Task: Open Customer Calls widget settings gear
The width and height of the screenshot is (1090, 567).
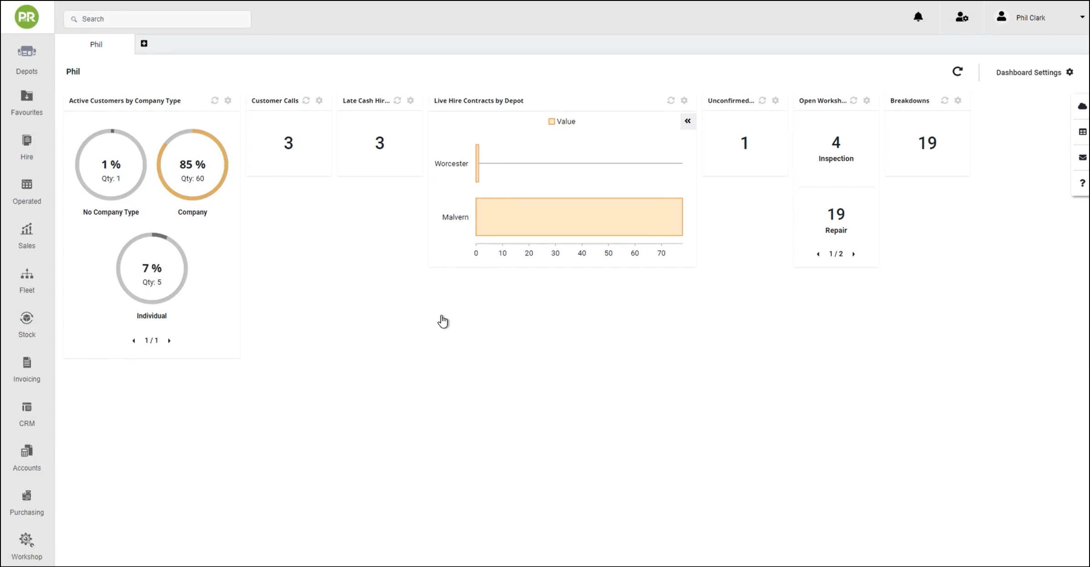Action: (319, 100)
